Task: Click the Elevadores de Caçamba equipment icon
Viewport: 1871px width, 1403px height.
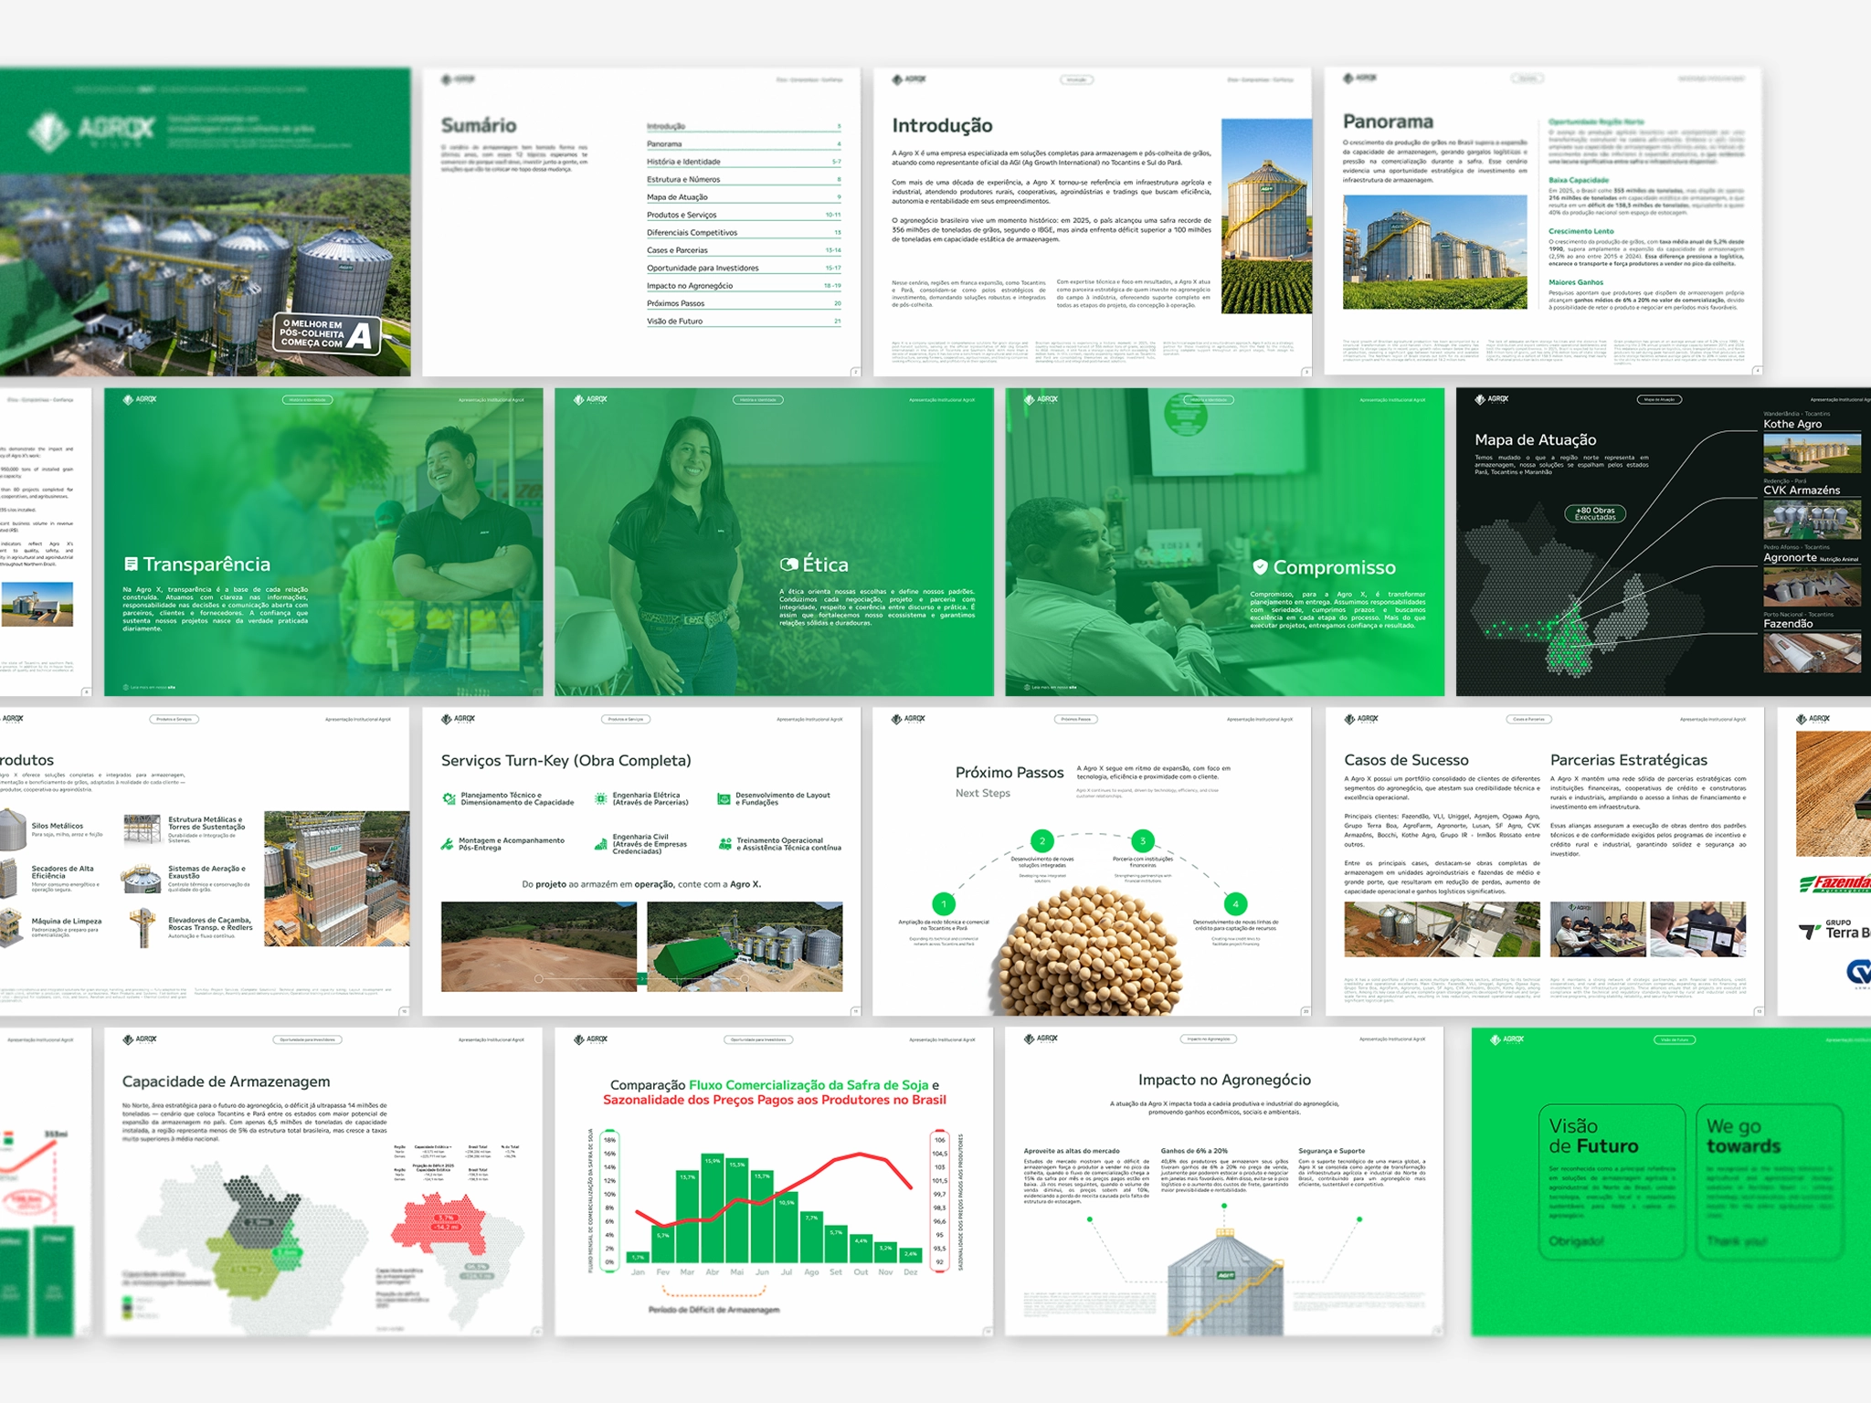Action: tap(142, 928)
